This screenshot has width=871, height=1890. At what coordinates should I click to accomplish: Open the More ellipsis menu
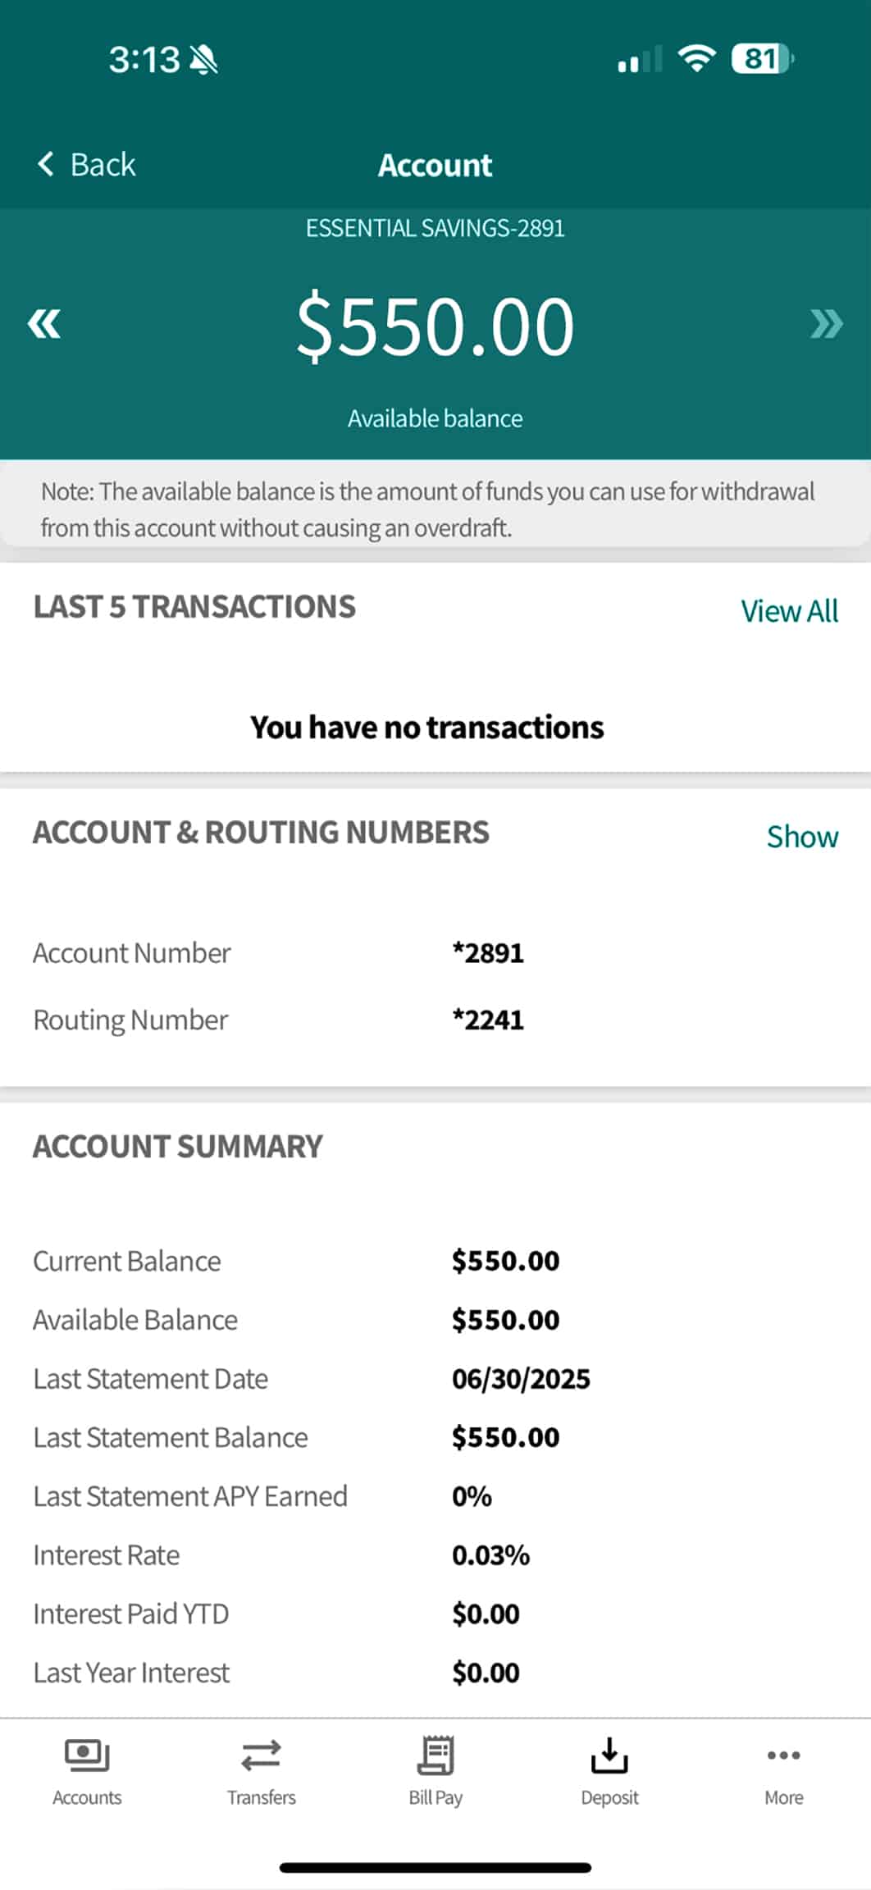[783, 1755]
